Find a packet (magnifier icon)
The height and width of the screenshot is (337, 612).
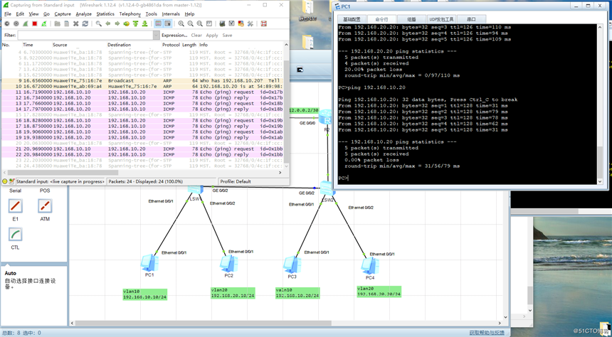[99, 23]
